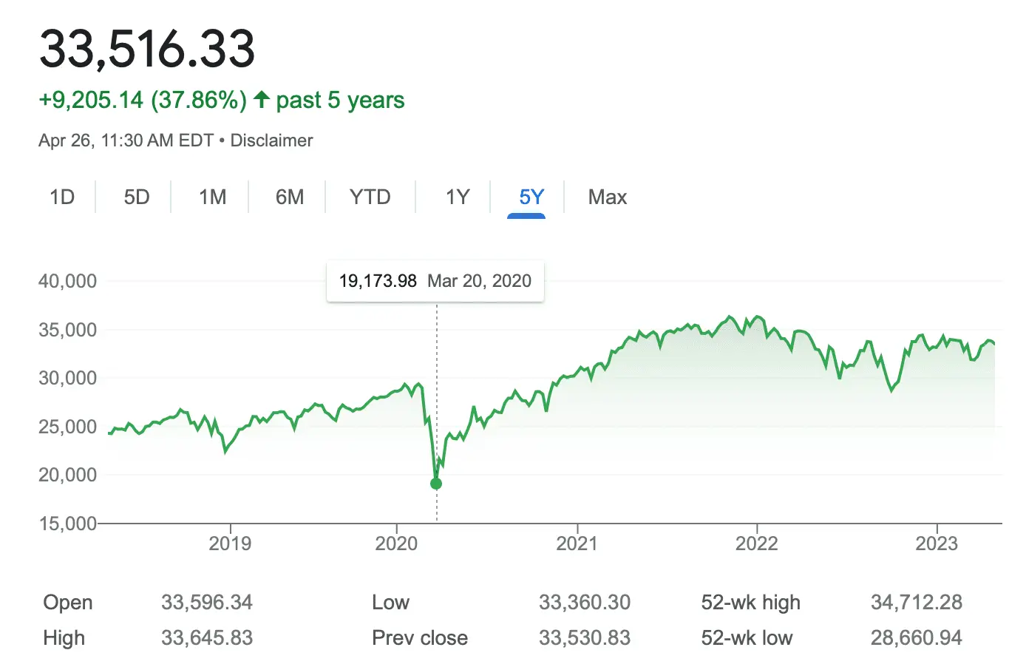Screen dimensions: 1026x667
Task: Click the 40,000 y-axis label
Action: [x=67, y=281]
